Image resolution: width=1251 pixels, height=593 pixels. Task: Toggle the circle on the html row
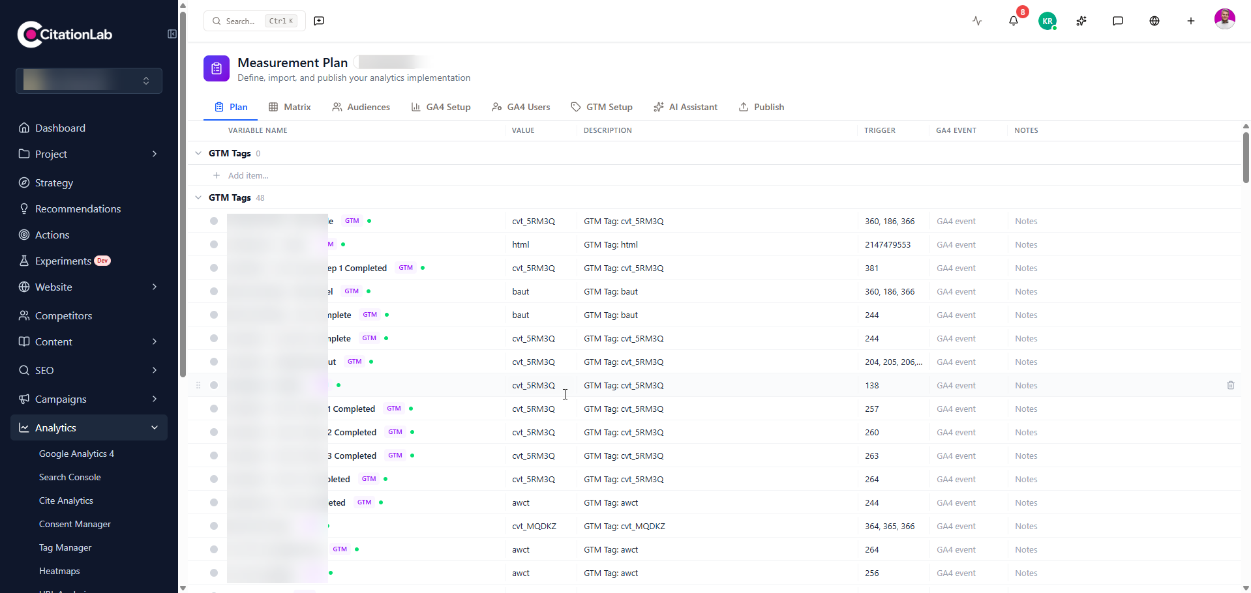[214, 244]
